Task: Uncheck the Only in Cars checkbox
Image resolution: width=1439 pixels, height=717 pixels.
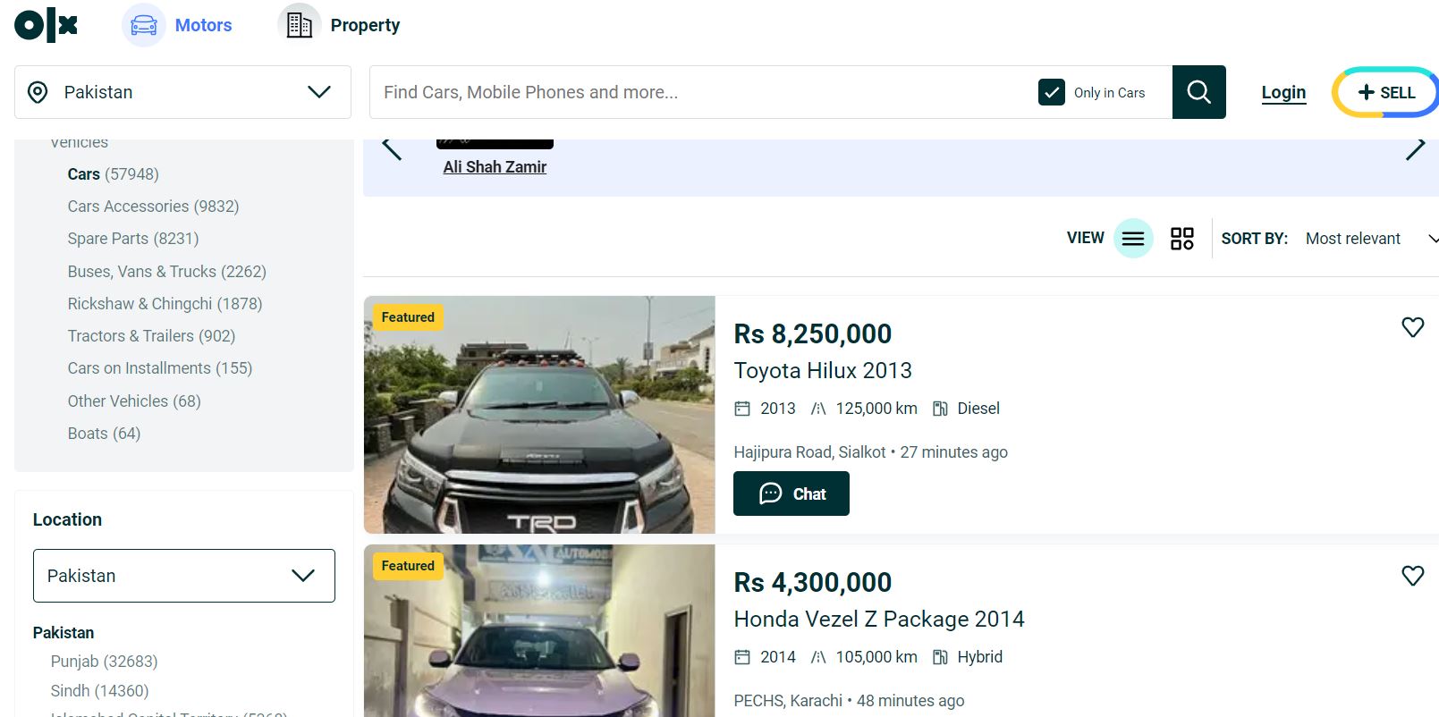Action: pos(1052,91)
